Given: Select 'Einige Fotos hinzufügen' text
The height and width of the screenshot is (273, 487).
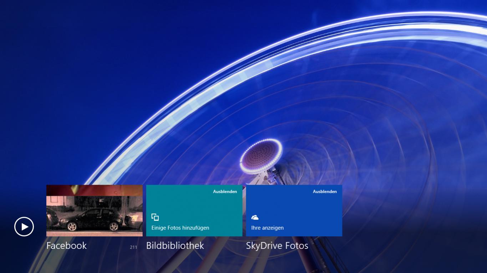Looking at the screenshot, I should 180,228.
